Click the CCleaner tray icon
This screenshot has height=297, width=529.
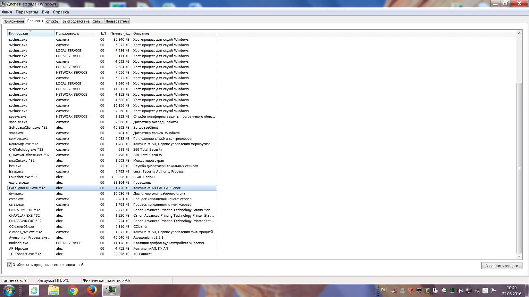(x=394, y=291)
